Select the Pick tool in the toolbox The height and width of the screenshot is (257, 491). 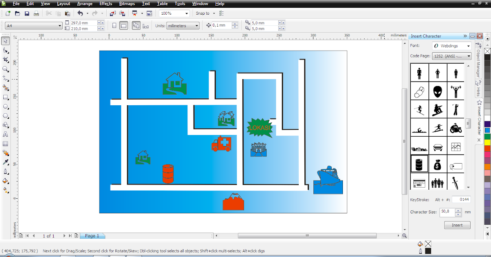tap(5, 40)
